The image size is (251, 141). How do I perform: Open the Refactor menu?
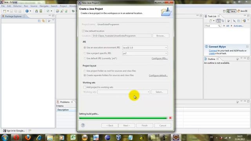pos(17,6)
